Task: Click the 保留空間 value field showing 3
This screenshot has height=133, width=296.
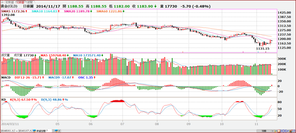Action: pyautogui.click(x=49, y=131)
